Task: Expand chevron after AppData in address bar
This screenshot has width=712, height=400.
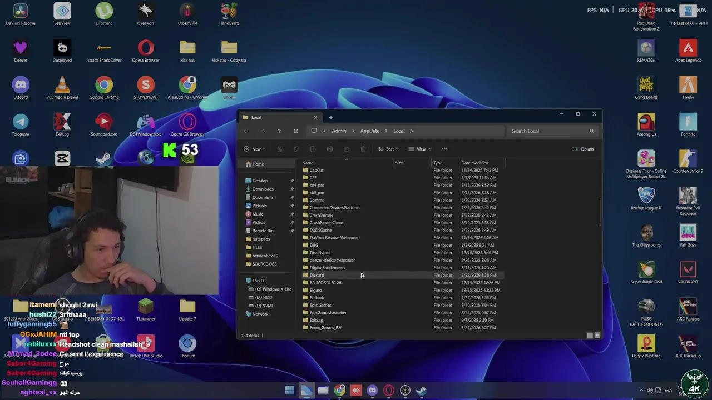Action: click(386, 131)
